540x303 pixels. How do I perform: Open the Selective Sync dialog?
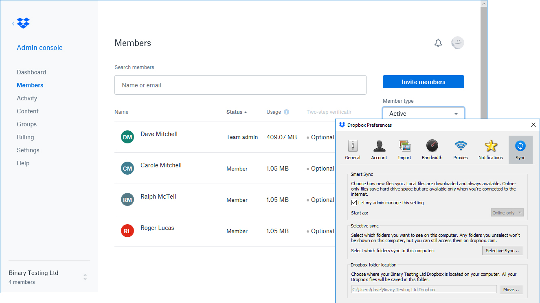click(x=503, y=250)
